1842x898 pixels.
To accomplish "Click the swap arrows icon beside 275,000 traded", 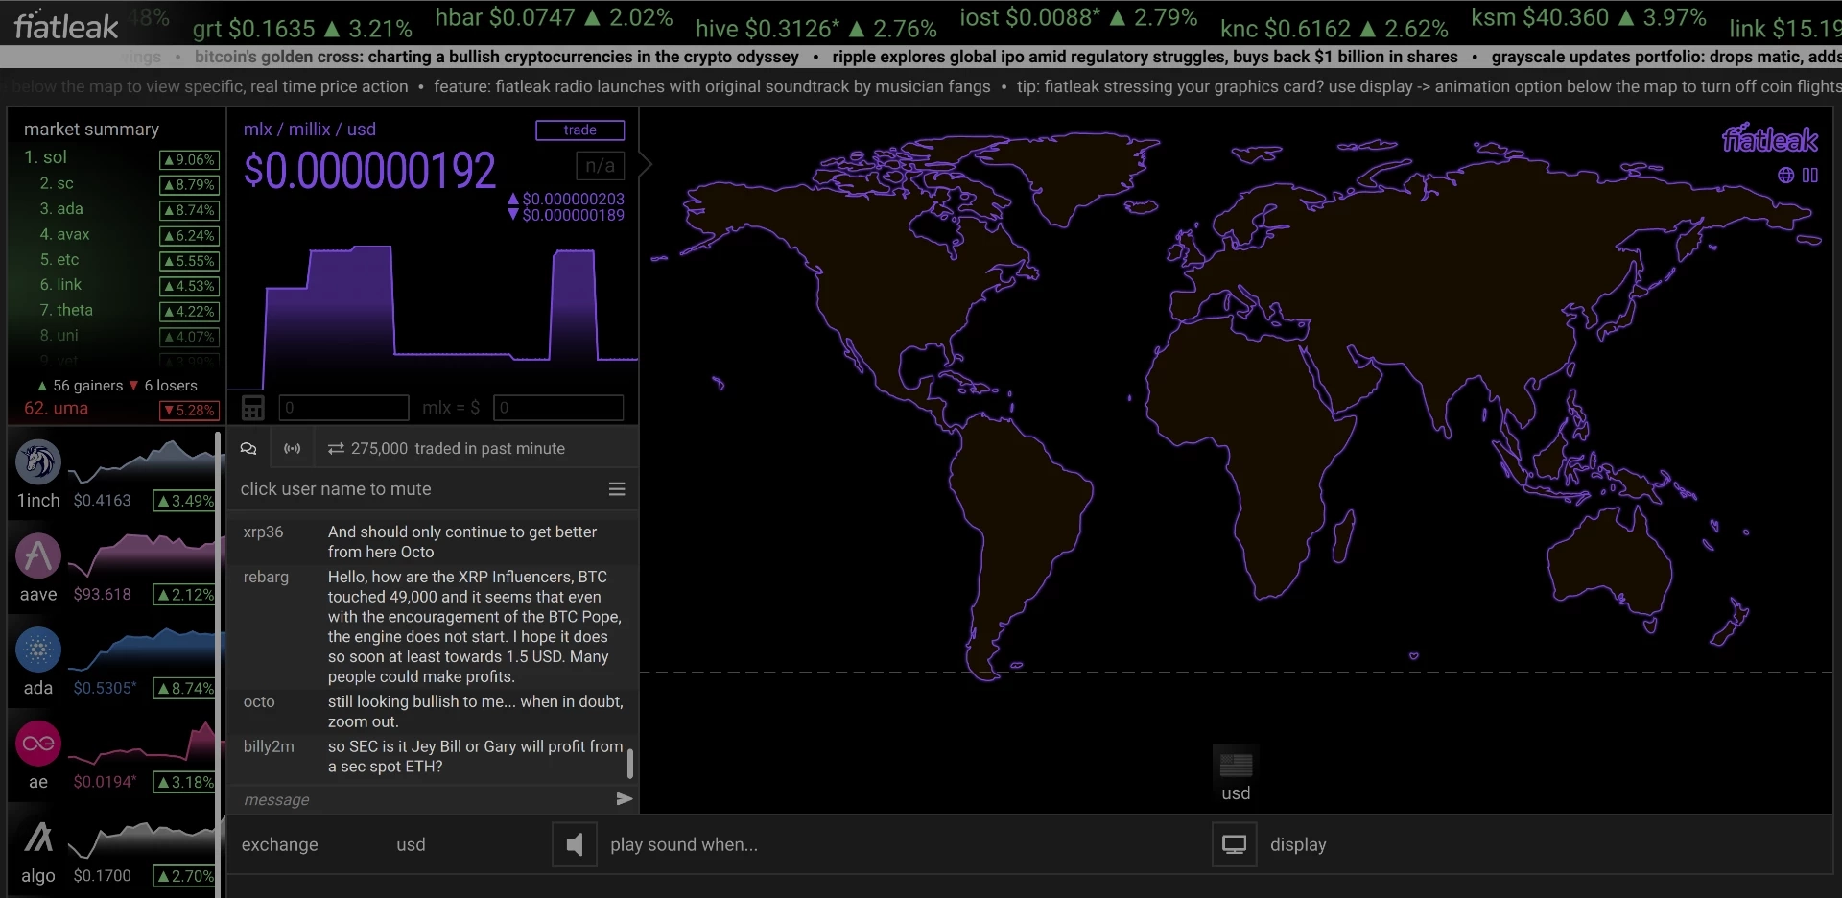I will pos(336,448).
